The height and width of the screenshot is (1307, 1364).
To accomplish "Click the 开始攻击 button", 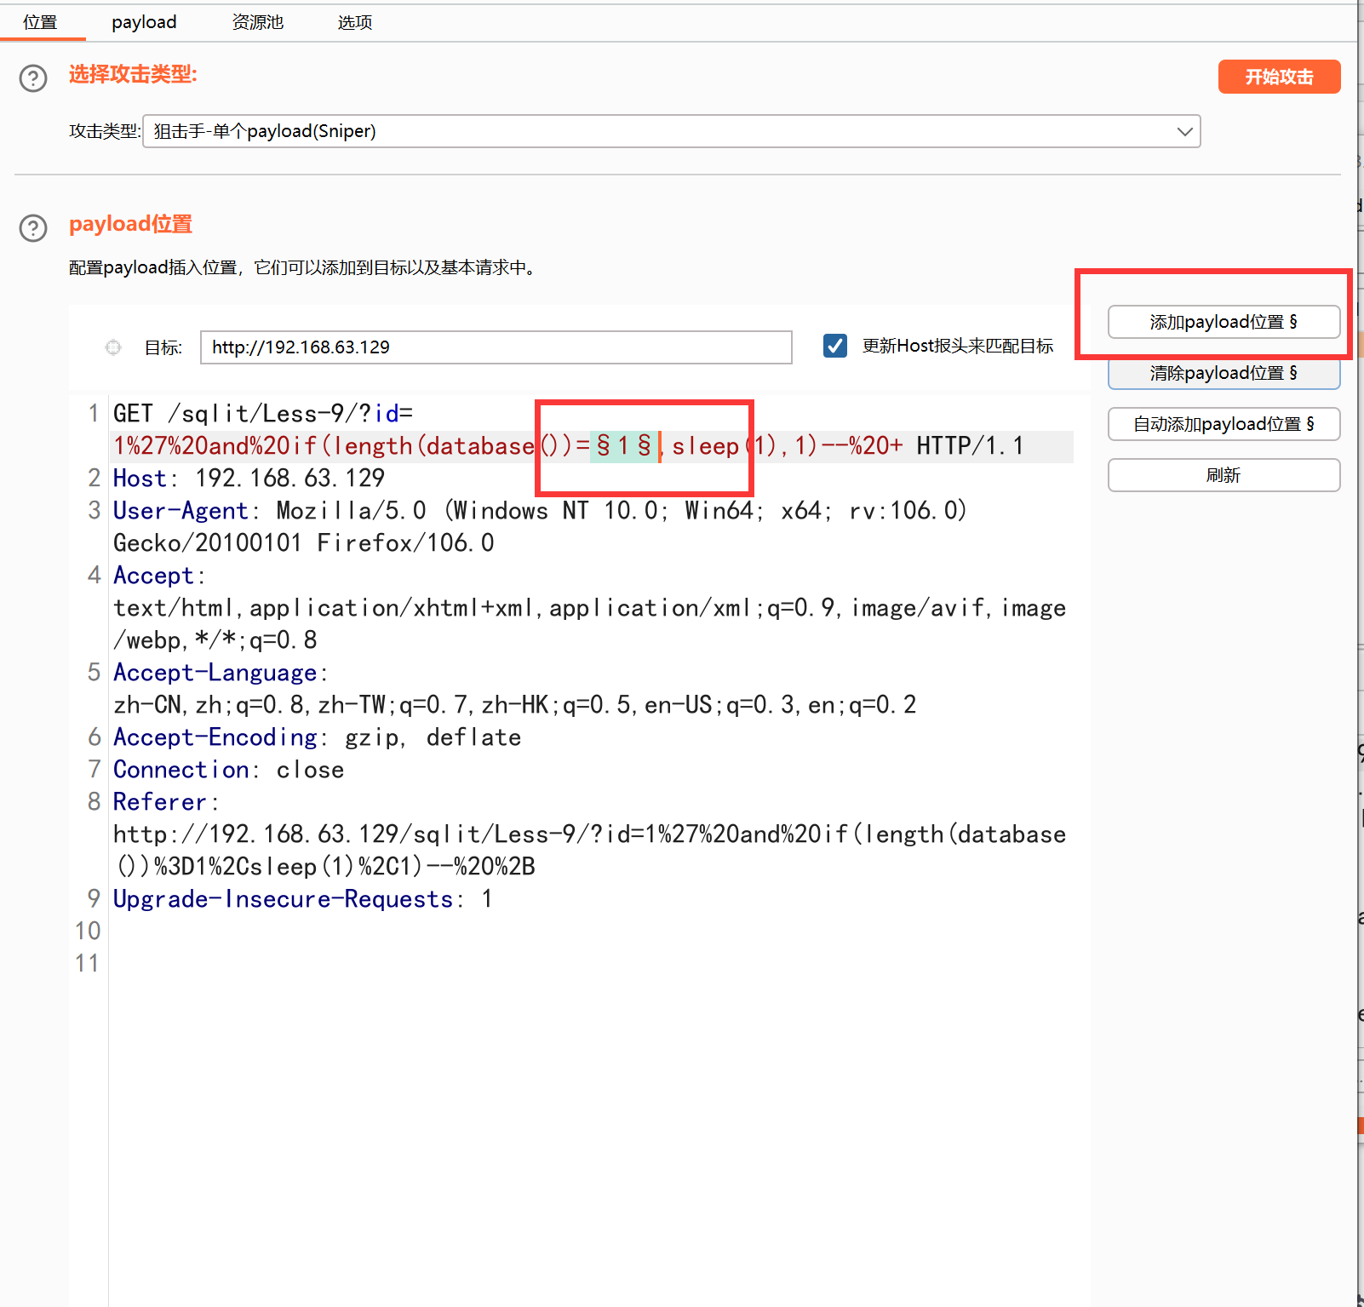I will point(1279,77).
